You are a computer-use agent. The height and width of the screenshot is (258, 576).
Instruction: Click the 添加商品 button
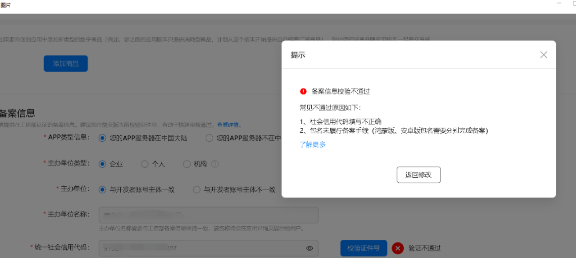(x=66, y=64)
